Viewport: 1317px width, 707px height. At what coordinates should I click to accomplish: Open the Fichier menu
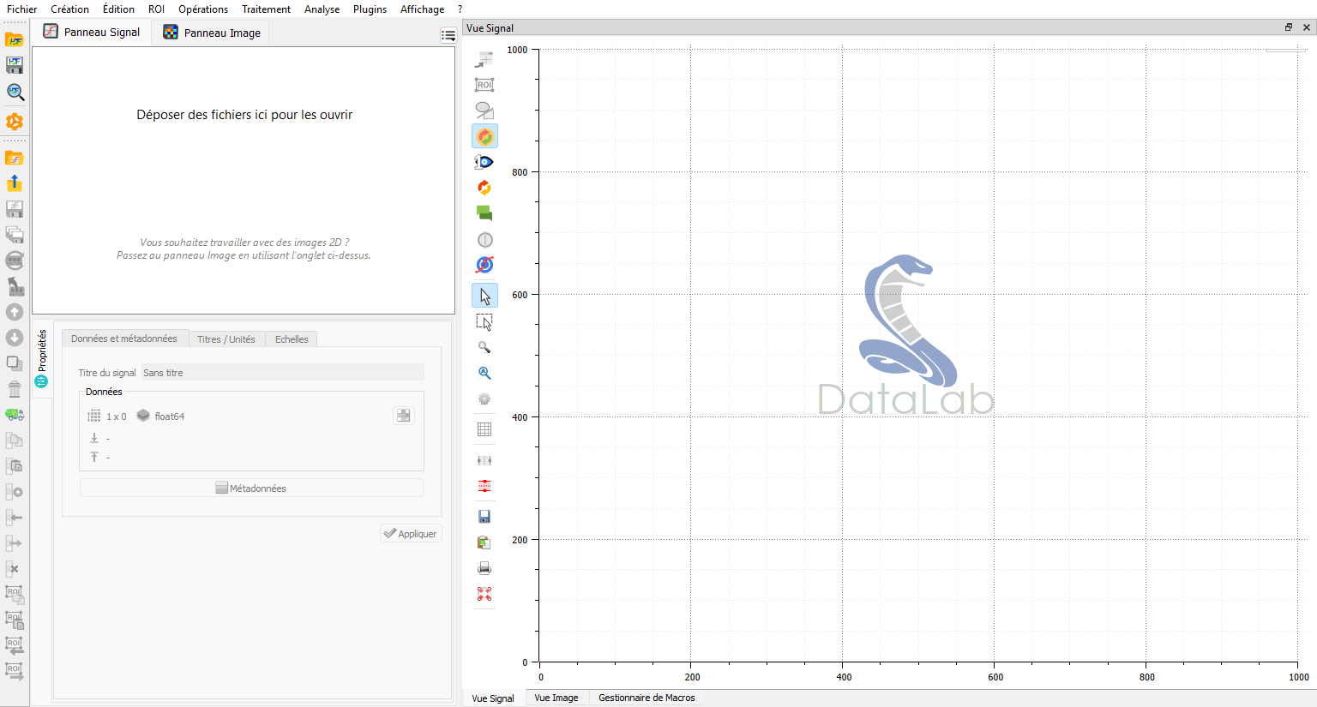pyautogui.click(x=22, y=9)
